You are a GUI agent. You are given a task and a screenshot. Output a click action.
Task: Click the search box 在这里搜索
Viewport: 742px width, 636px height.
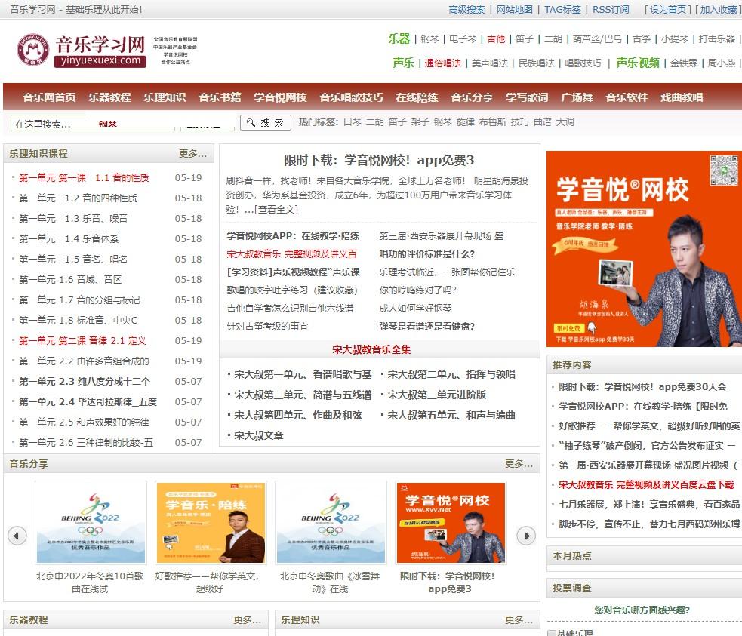[x=53, y=123]
